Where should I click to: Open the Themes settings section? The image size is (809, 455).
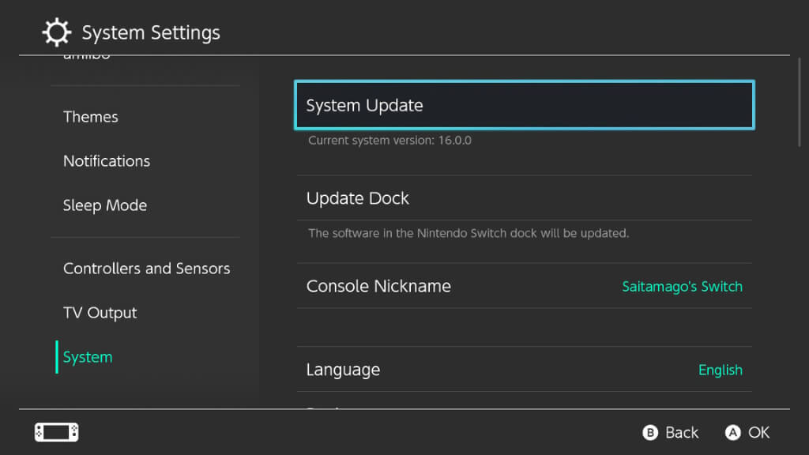[x=91, y=117]
